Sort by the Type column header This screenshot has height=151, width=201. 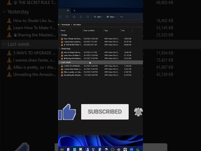tap(106, 31)
